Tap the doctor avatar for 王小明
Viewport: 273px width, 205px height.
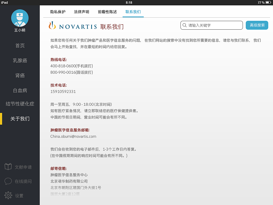[x=20, y=18]
